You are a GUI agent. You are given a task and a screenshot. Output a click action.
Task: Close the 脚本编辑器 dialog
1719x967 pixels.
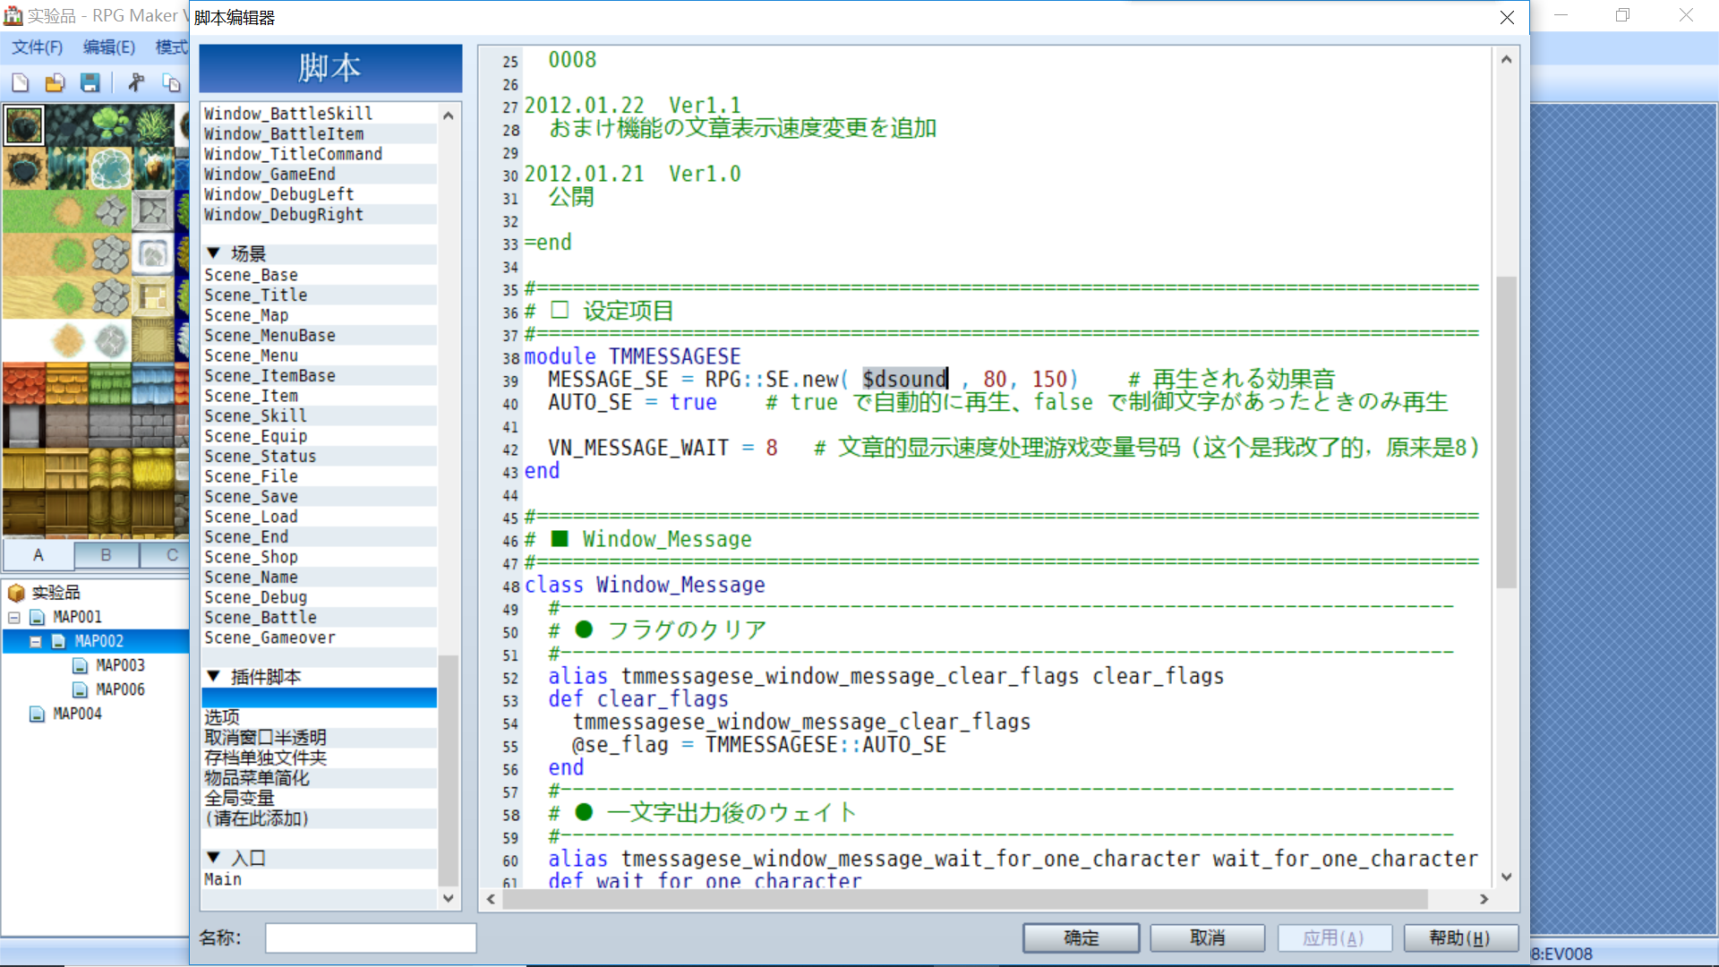click(x=1507, y=18)
